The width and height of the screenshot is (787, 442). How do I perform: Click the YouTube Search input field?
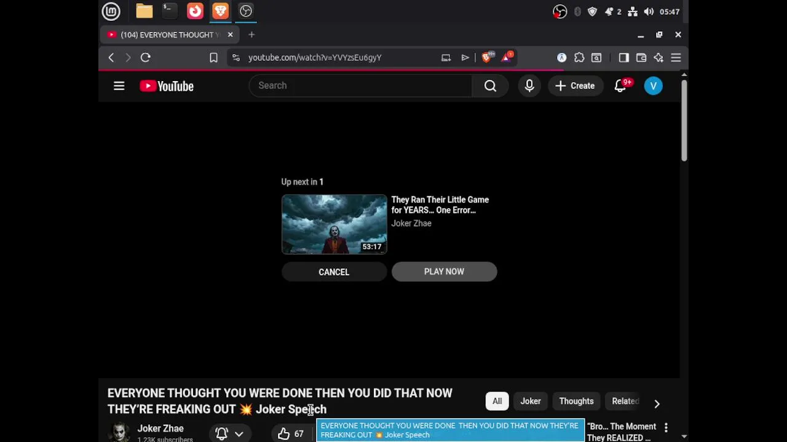(x=360, y=86)
